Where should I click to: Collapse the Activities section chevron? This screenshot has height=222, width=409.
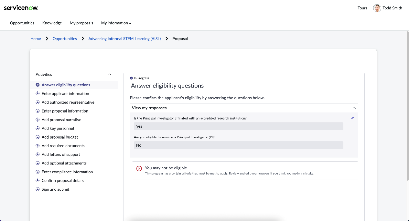(x=110, y=74)
